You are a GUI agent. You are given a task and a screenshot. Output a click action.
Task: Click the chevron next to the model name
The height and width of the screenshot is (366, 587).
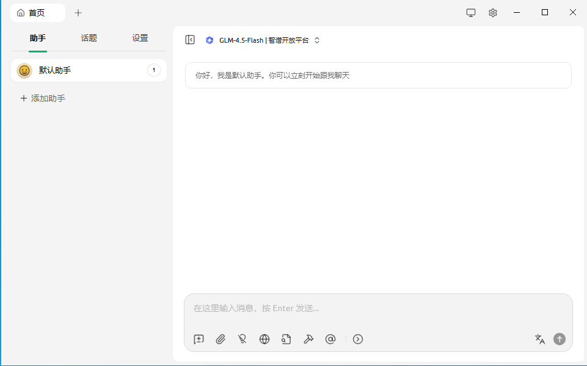pos(316,40)
